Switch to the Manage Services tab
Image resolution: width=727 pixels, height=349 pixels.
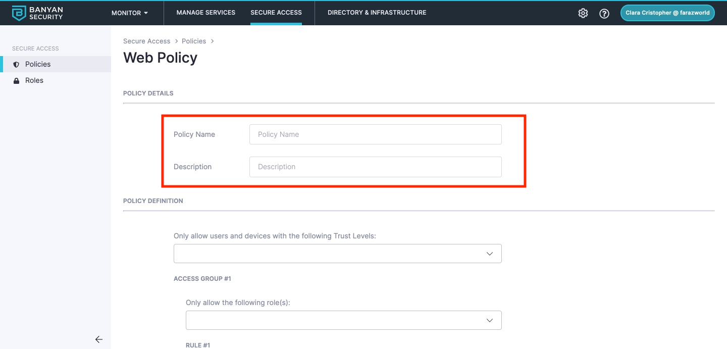coord(206,13)
